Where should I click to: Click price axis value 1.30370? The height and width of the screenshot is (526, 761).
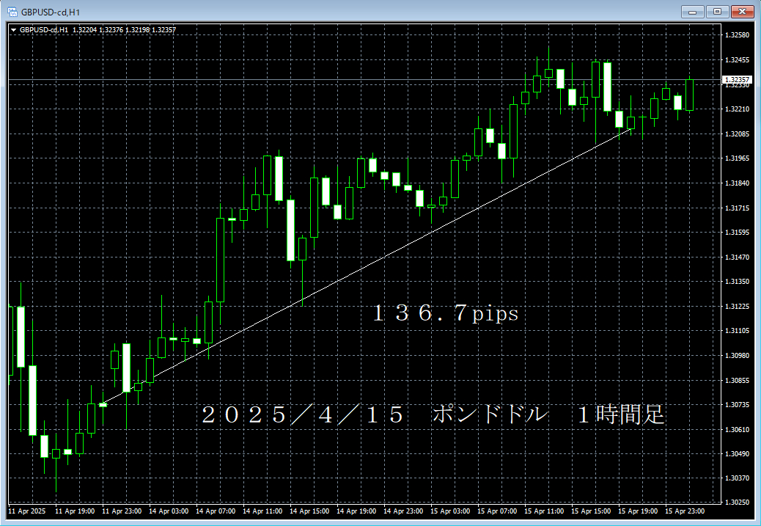coord(737,478)
